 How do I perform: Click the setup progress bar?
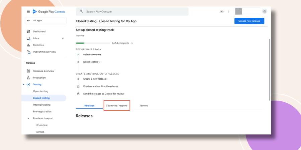(x=93, y=43)
